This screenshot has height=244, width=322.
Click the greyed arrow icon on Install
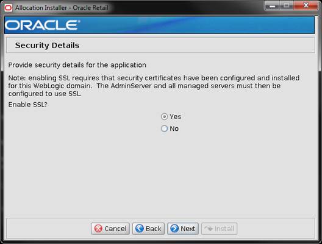click(x=209, y=228)
